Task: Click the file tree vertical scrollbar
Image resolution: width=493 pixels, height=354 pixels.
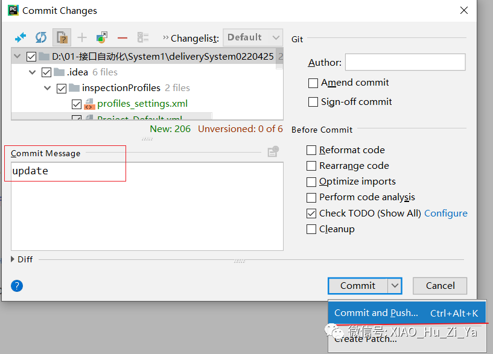Action: tap(279, 58)
